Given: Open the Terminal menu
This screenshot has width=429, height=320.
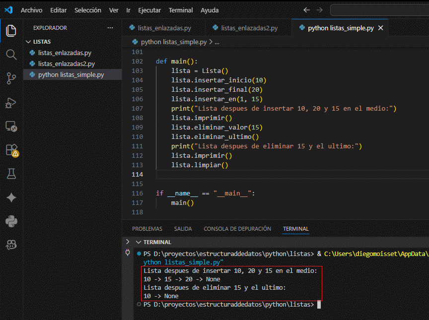Looking at the screenshot, I should click(181, 10).
